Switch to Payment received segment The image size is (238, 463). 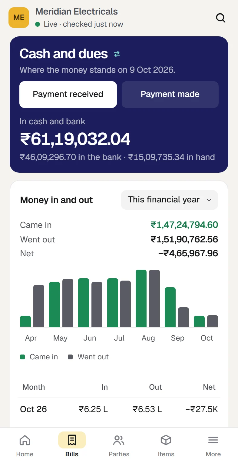(68, 95)
